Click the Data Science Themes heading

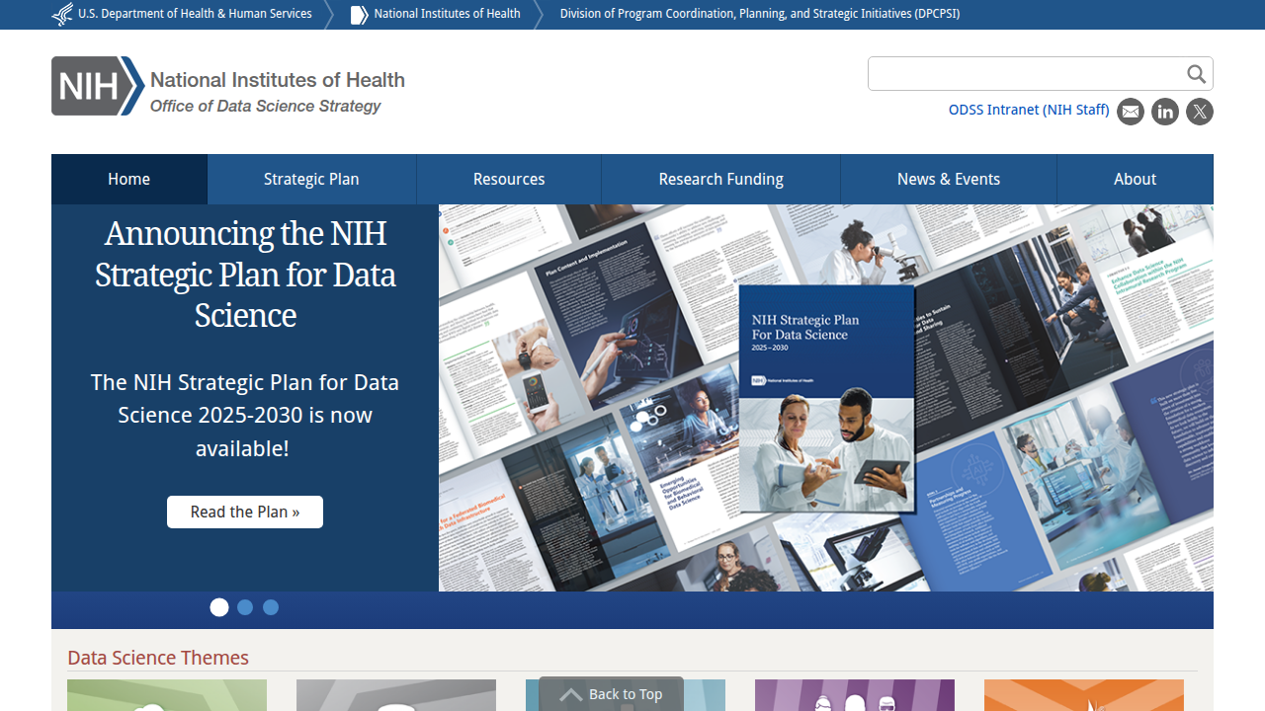158,658
